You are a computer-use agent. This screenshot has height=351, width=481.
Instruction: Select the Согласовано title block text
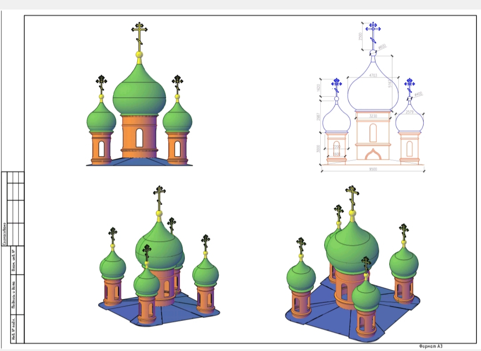(x=4, y=234)
